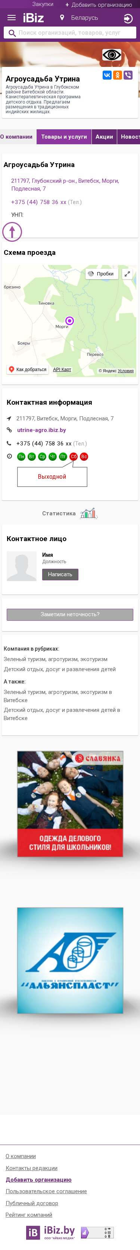The width and height of the screenshot is (140, 1250).
Task: Click the Написать button
Action: click(60, 574)
